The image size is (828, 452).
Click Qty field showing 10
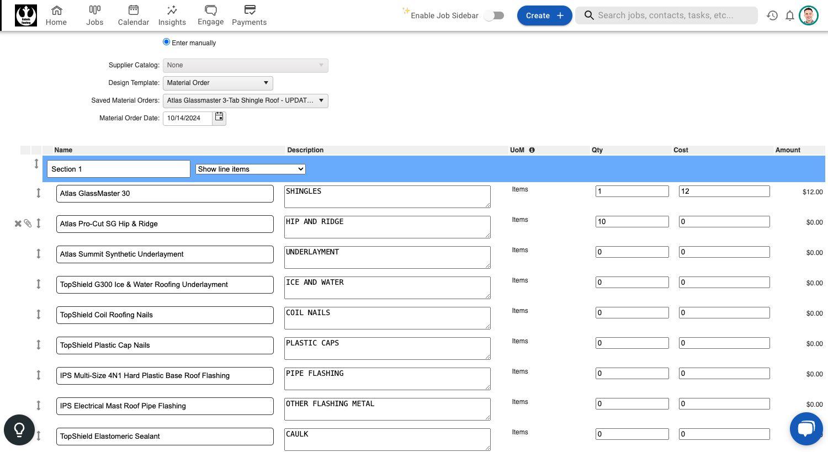coord(632,222)
